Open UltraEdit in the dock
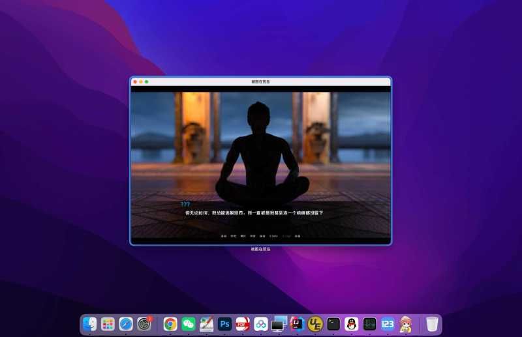Viewport: 522px width, 337px height. click(x=315, y=324)
